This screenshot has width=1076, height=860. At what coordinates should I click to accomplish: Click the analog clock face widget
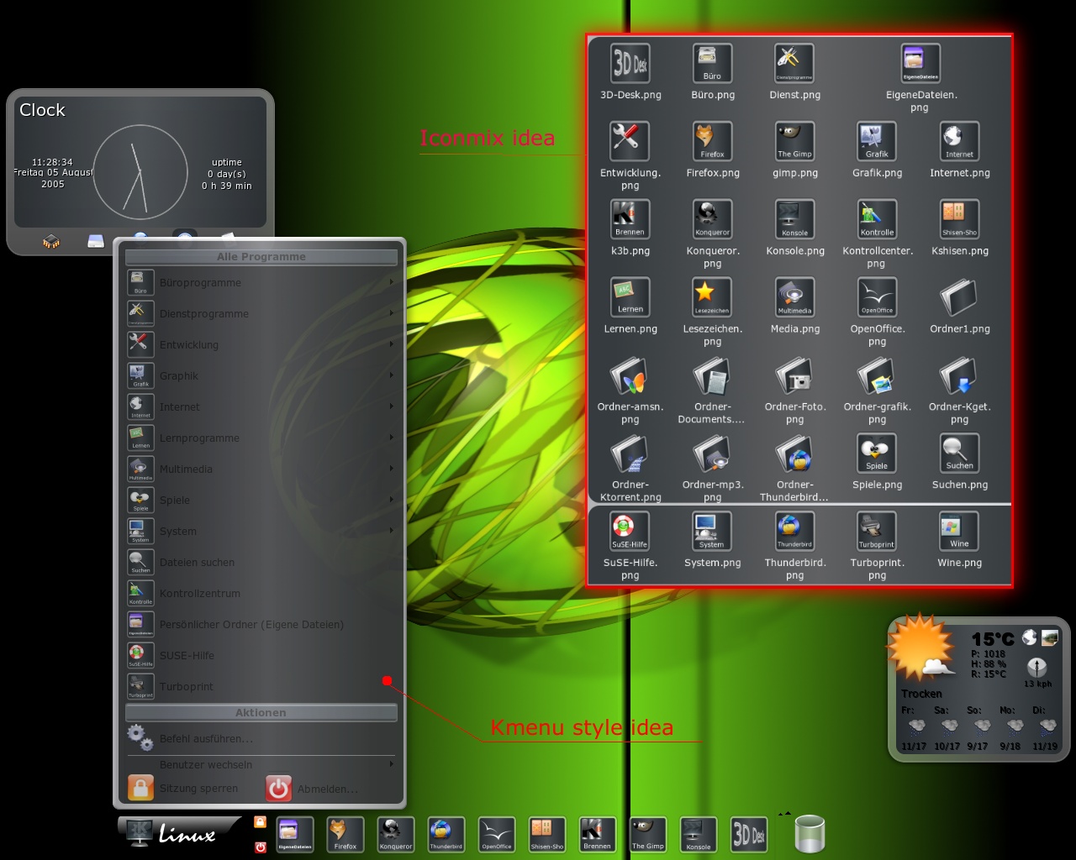tap(140, 172)
